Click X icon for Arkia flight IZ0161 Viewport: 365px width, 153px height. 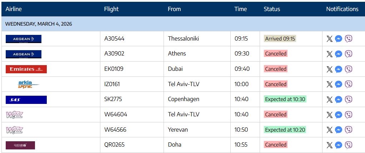click(x=329, y=84)
